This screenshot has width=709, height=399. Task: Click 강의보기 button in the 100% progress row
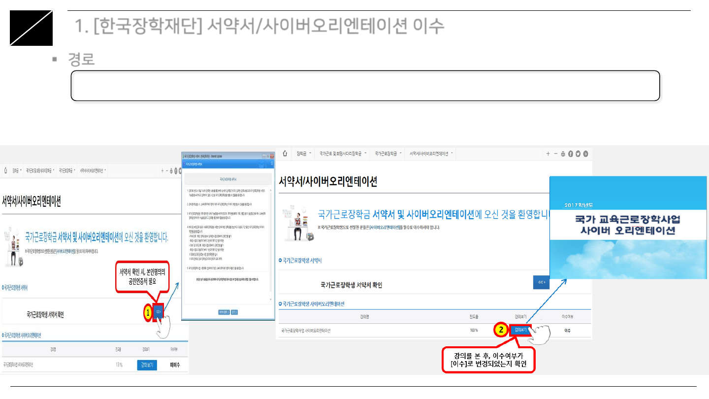(520, 330)
